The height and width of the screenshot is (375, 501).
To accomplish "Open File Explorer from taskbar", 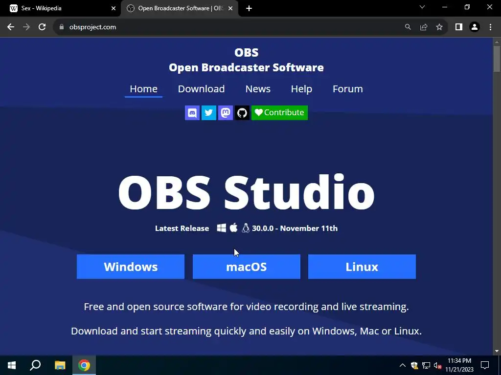I will pos(60,365).
